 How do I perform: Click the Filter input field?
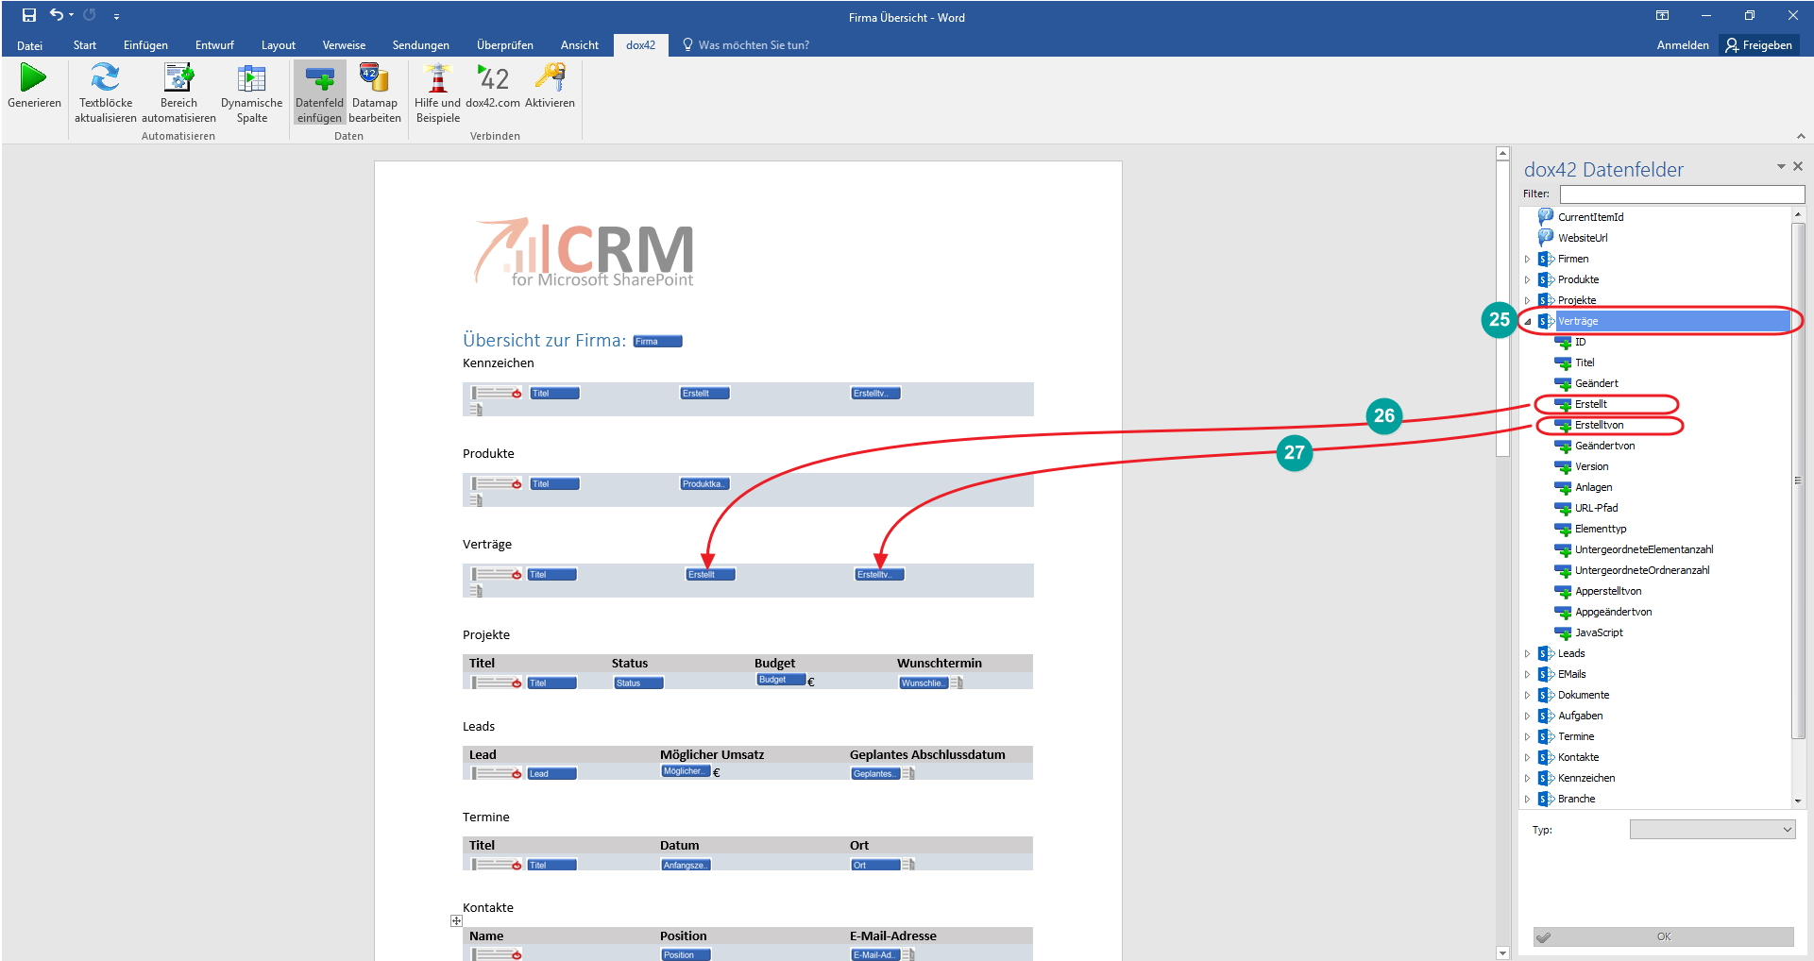1682,194
